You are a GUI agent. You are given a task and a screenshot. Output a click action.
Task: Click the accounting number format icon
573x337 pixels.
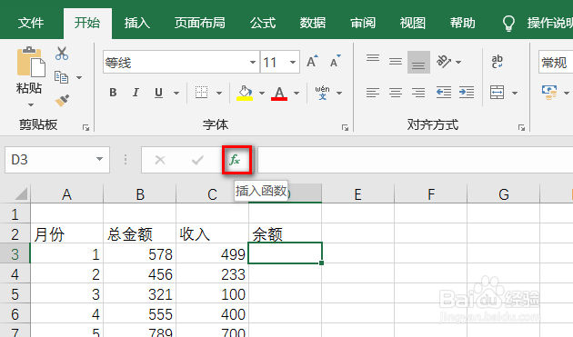549,93
